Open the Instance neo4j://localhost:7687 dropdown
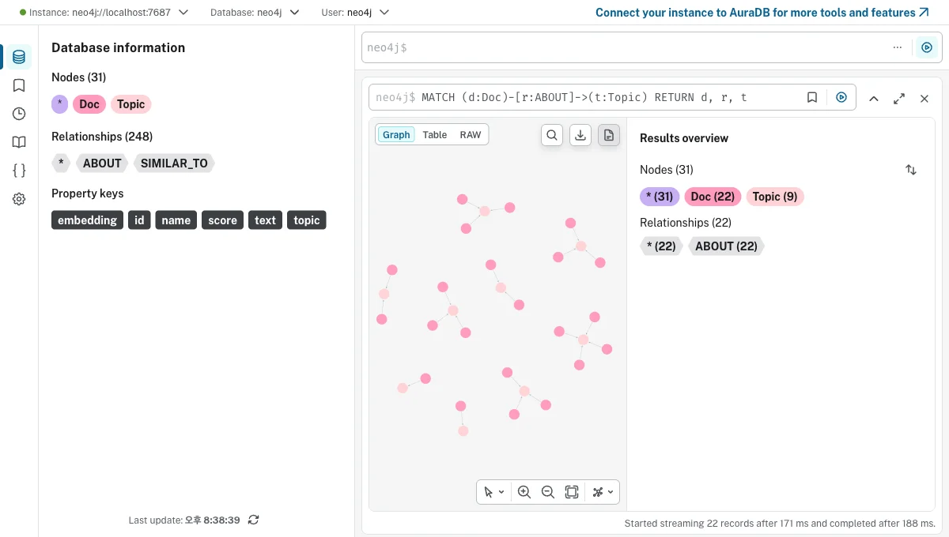The width and height of the screenshot is (949, 537). 104,13
